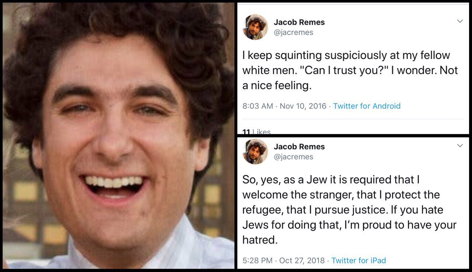The width and height of the screenshot is (472, 272).
Task: Open the @jacremes handle in the top tweet
Action: [293, 32]
